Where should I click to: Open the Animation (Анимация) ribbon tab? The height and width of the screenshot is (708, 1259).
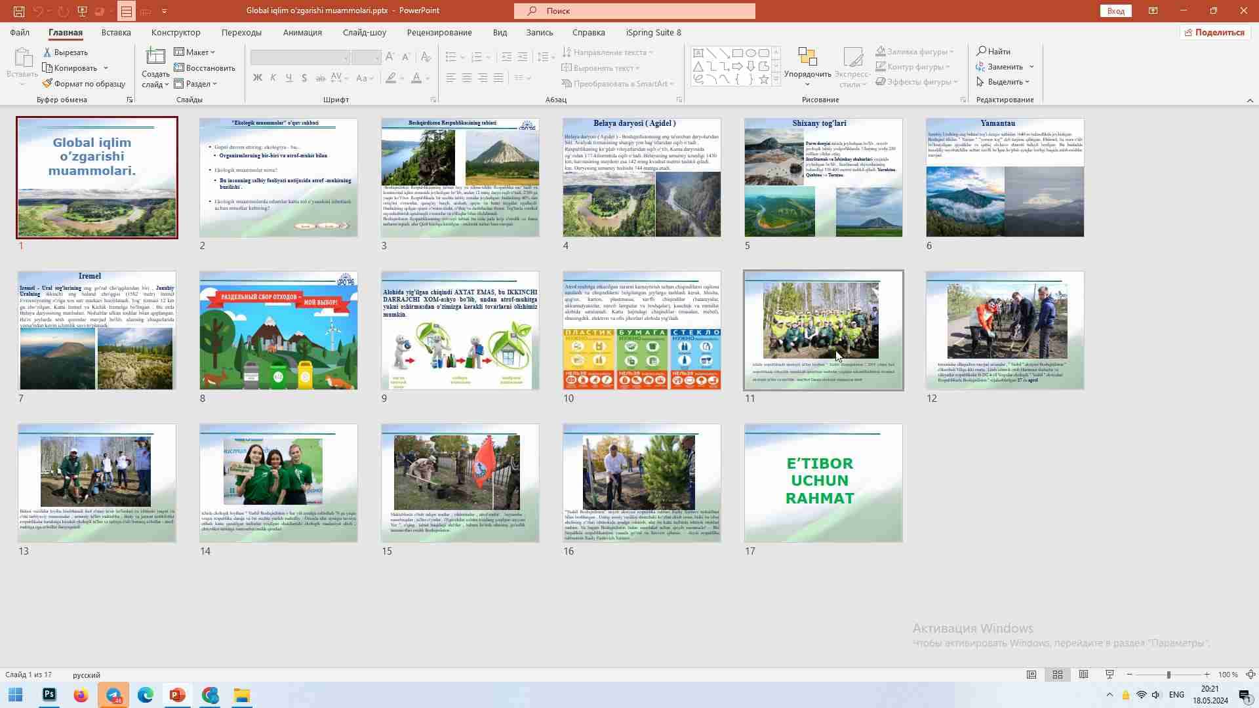(x=302, y=32)
